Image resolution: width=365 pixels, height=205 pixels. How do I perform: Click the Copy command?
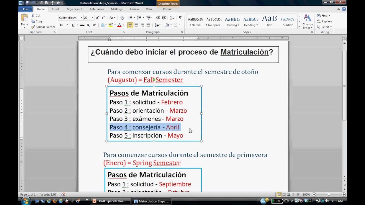coord(36,21)
